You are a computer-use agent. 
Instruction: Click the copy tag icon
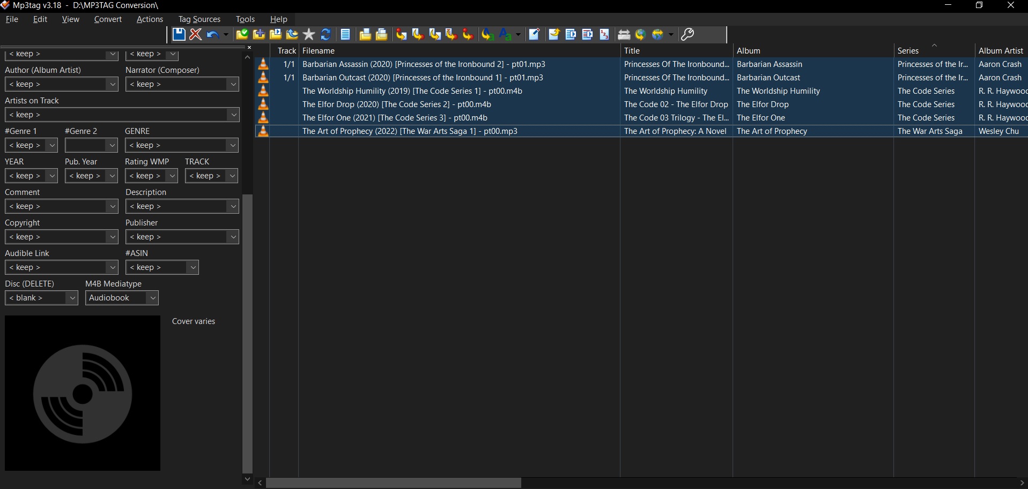coord(365,35)
